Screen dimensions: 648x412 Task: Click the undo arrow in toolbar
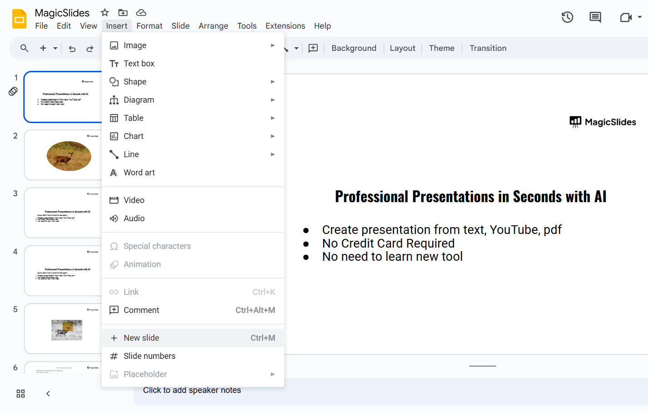pos(72,49)
